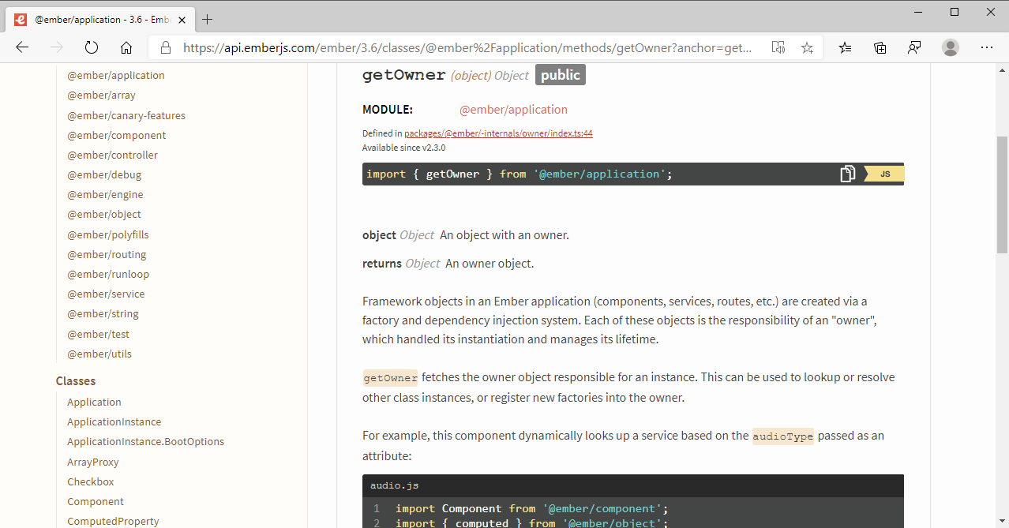Open the @ember/component package
Image resolution: width=1009 pixels, height=528 pixels.
[117, 135]
